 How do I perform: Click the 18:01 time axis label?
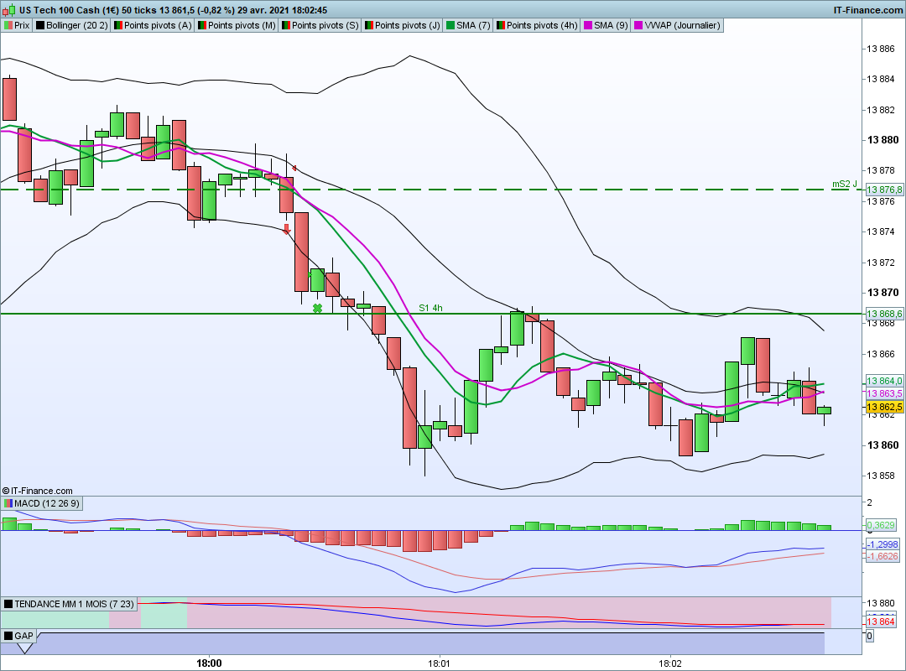[x=439, y=663]
